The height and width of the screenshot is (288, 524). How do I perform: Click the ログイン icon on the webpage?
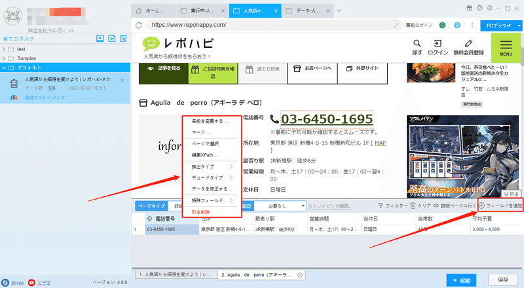[438, 43]
